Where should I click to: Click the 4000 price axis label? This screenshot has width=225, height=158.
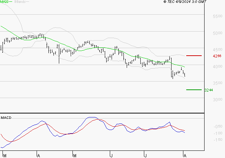pyautogui.click(x=217, y=67)
